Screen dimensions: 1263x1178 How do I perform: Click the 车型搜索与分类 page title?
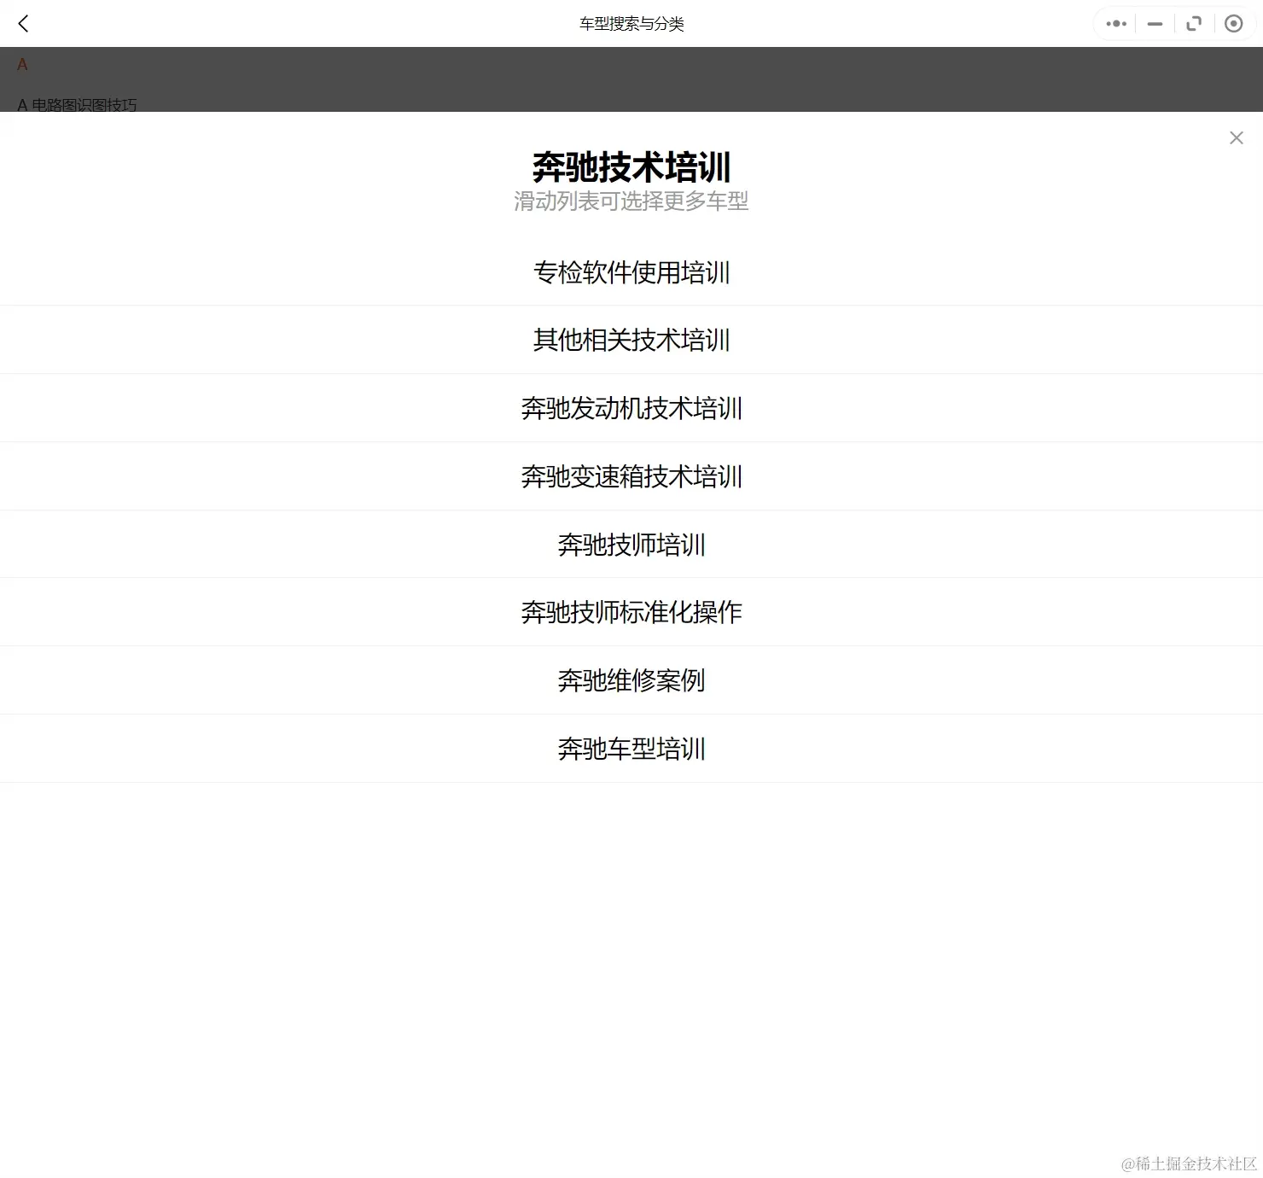631,24
